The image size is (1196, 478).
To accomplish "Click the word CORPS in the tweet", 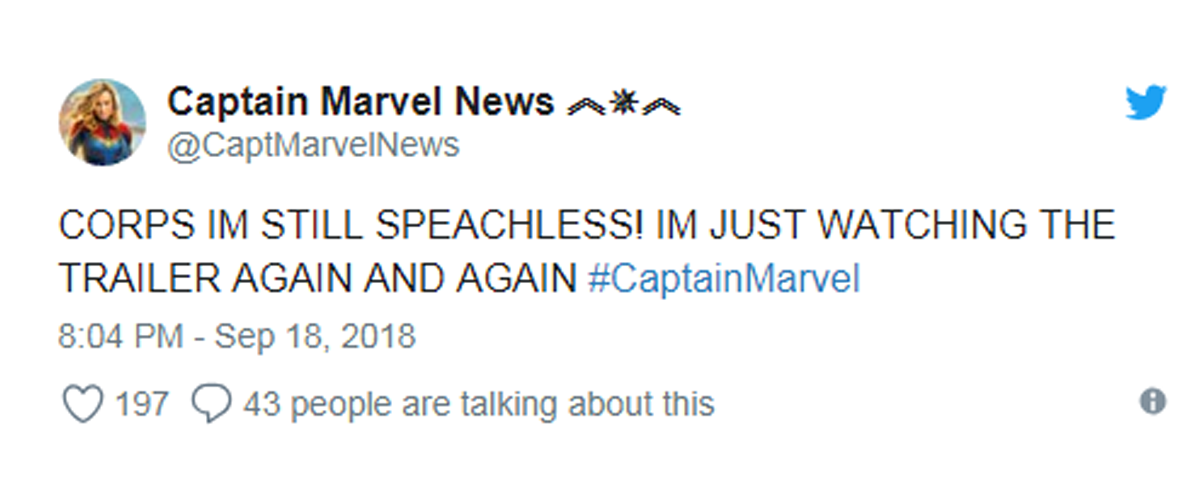I will pos(126,225).
